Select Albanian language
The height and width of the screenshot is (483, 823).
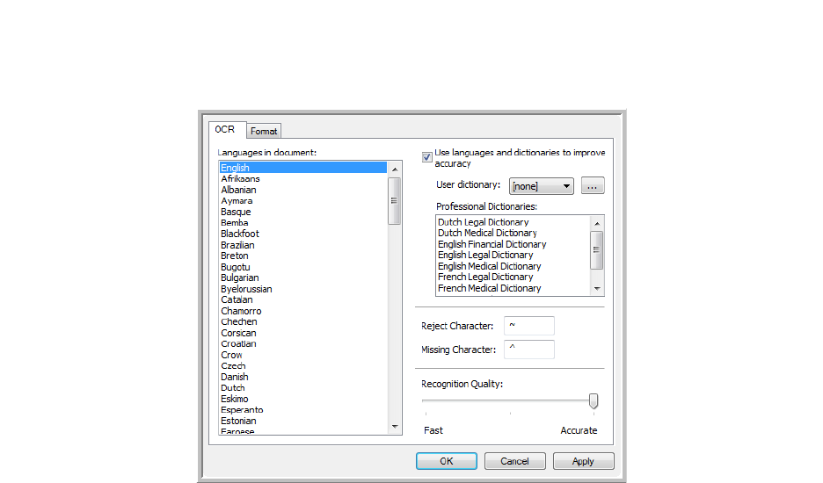coord(302,190)
